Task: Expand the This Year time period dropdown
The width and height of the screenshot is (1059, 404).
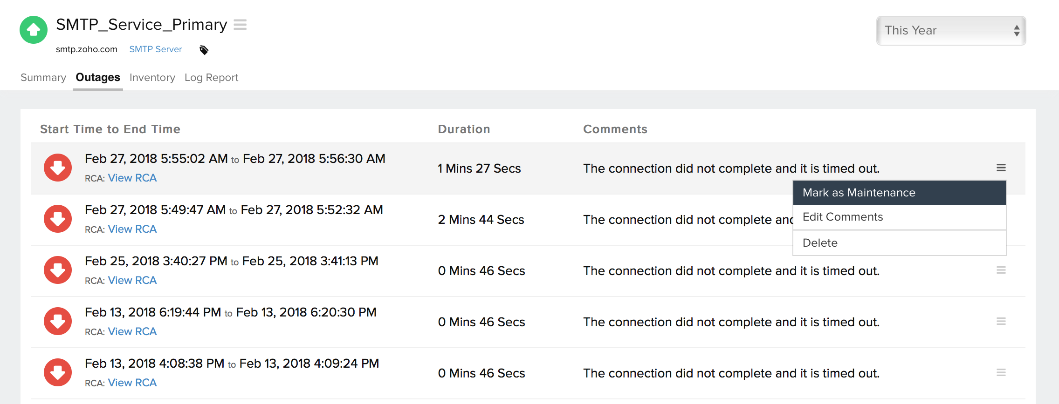Action: tap(951, 31)
